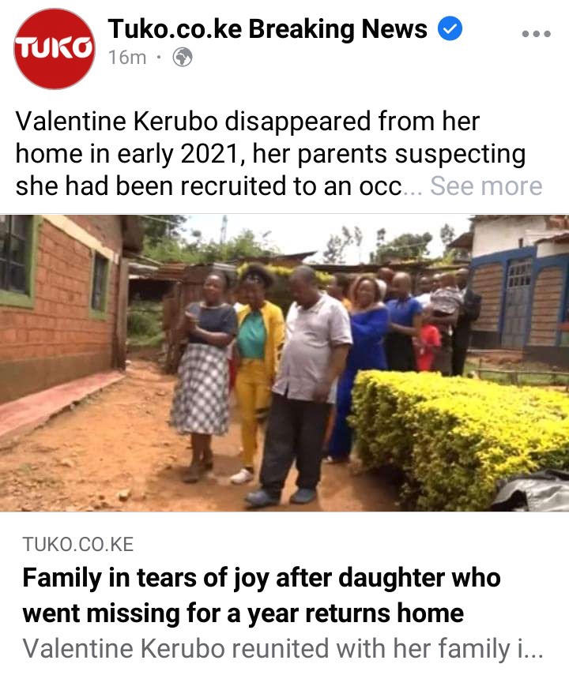Click the word 'returns home' in headline
The height and width of the screenshot is (675, 569).
pos(385,613)
